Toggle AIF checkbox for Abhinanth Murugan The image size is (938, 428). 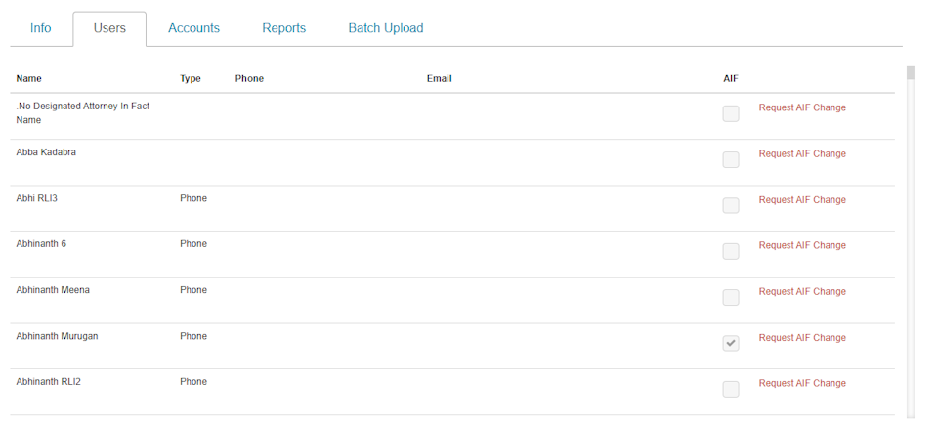[x=731, y=344]
